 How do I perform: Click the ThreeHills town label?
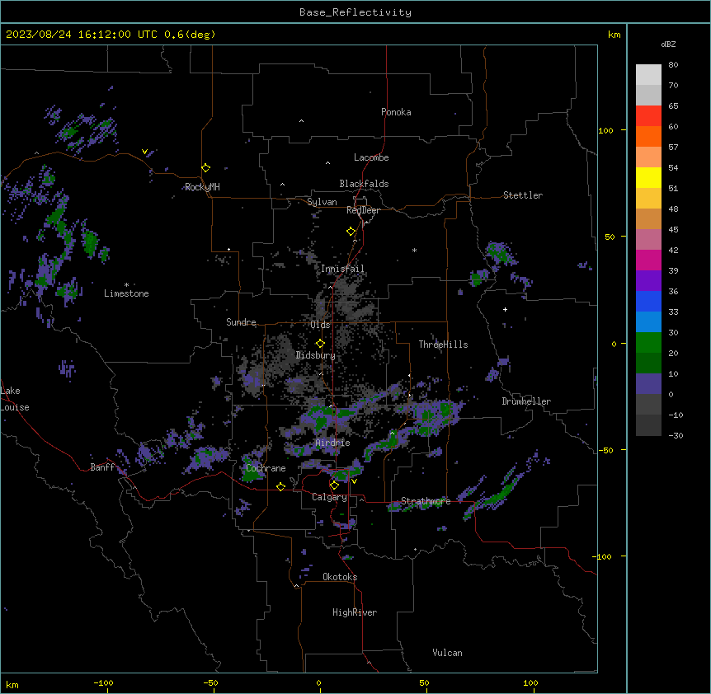443,345
